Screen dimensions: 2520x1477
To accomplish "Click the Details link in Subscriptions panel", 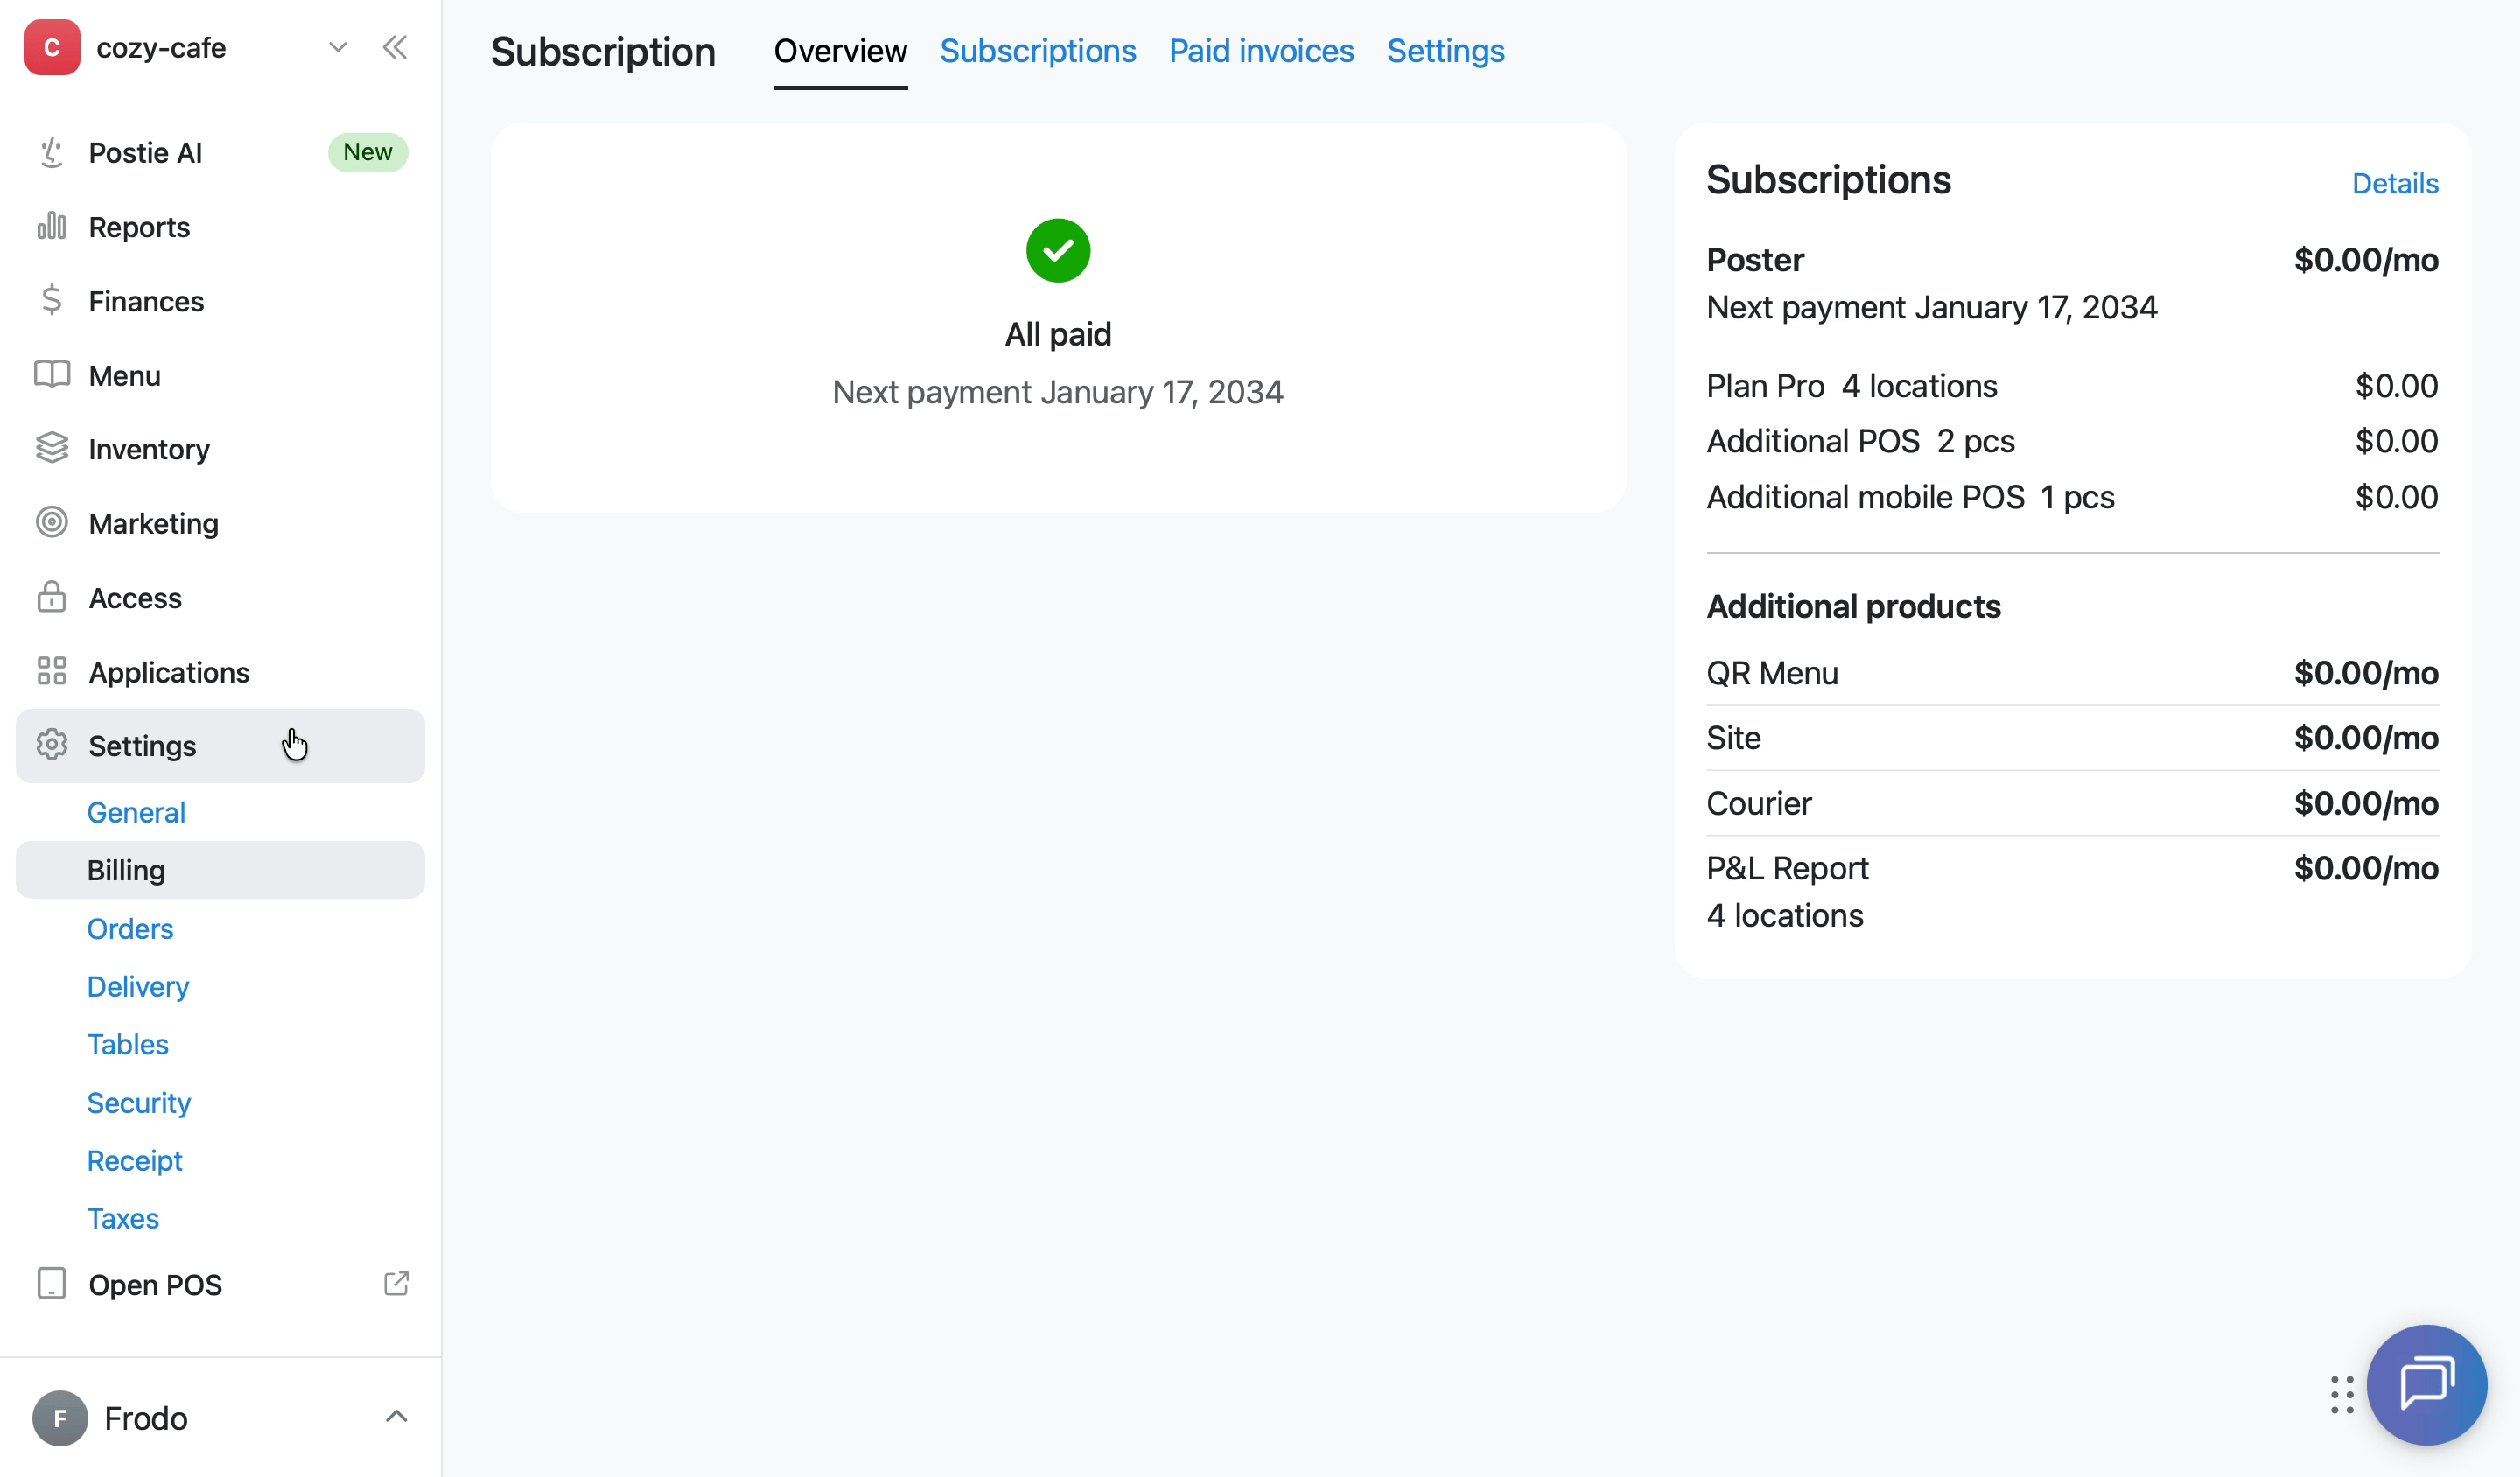I will coord(2395,183).
